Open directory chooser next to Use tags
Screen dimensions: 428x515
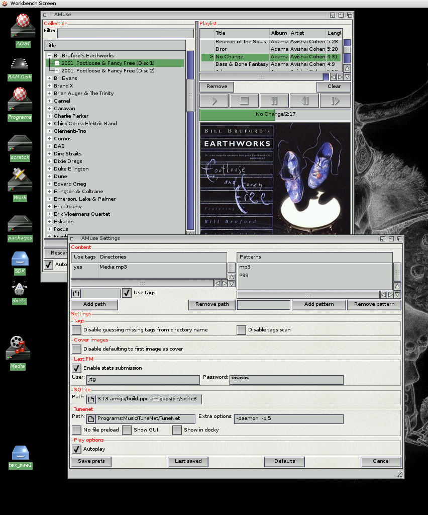76,293
